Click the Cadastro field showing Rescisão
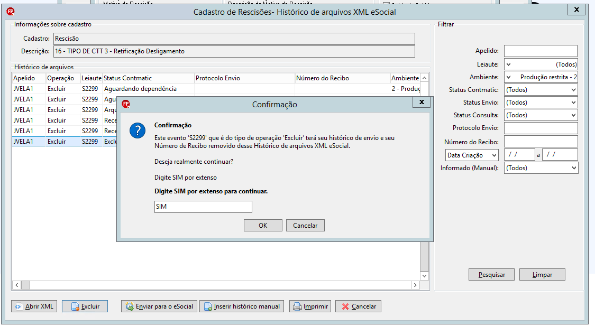This screenshot has height=326, width=595. (234, 39)
